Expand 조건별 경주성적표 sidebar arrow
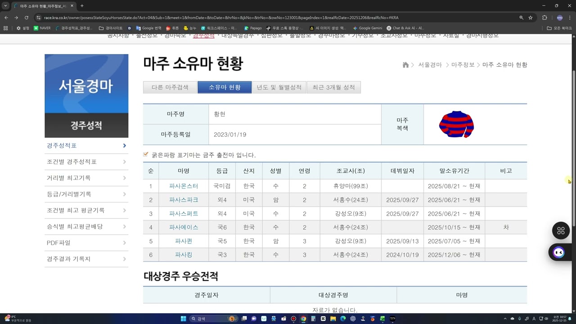This screenshot has height=324, width=576. tap(125, 162)
